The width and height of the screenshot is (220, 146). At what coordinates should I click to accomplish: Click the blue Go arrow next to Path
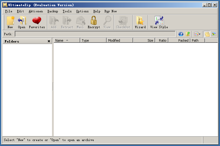181,34
